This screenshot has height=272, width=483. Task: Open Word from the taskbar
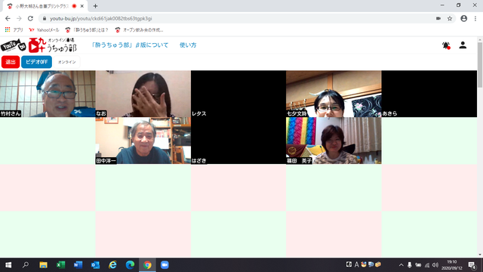pyautogui.click(x=78, y=265)
